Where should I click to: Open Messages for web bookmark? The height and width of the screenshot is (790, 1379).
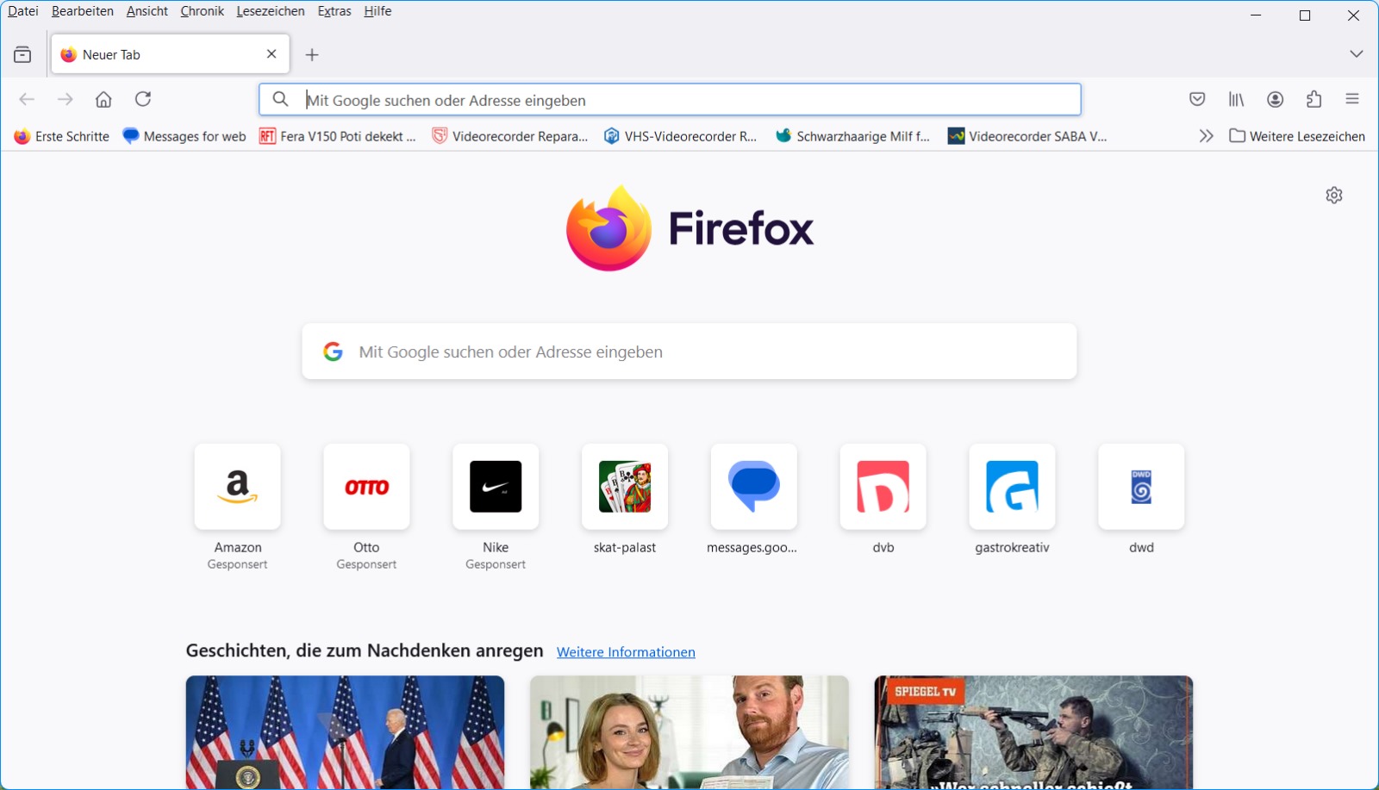tap(184, 136)
